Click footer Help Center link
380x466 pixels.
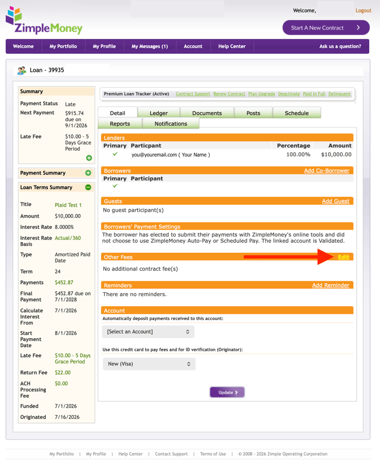130,454
